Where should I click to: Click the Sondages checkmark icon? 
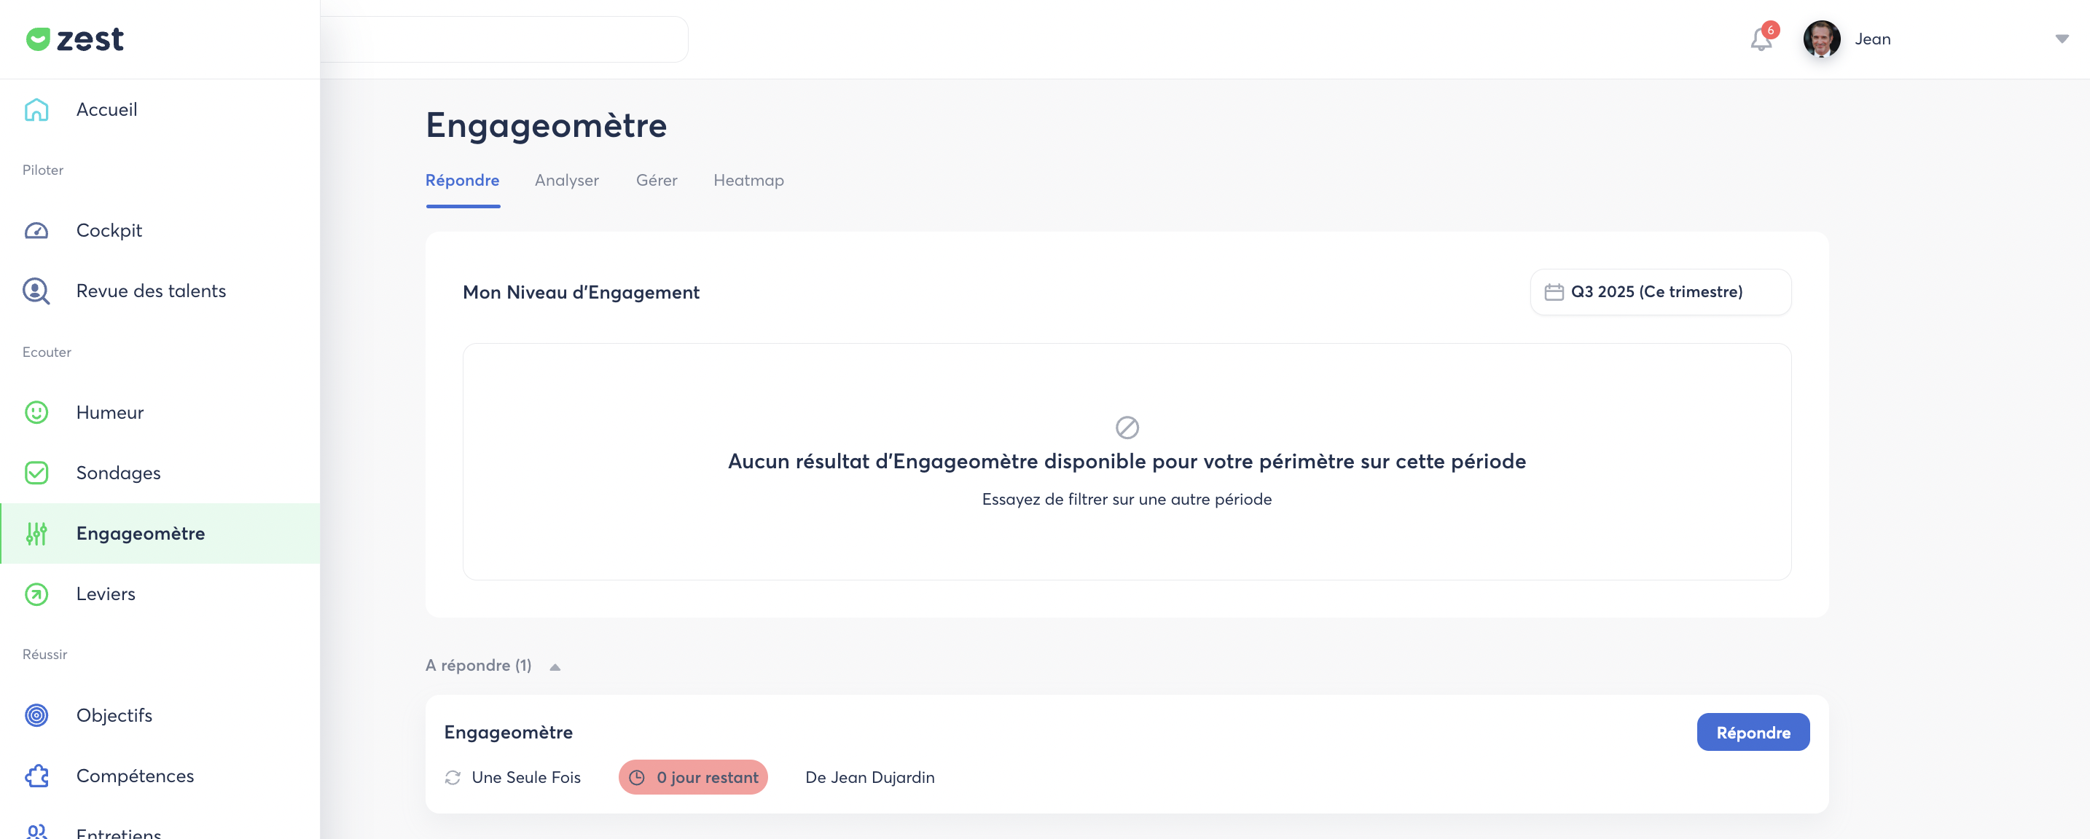(x=36, y=473)
